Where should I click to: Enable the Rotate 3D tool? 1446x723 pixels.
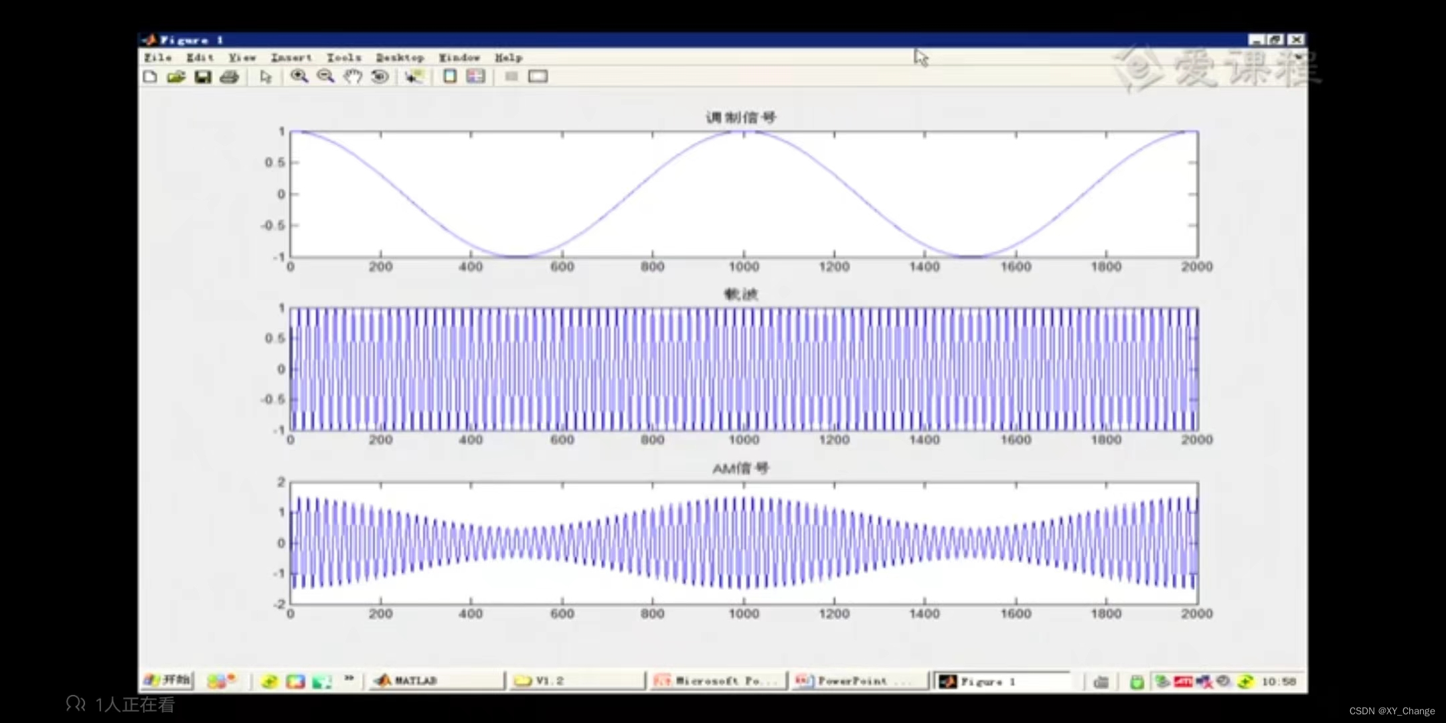[x=380, y=76]
